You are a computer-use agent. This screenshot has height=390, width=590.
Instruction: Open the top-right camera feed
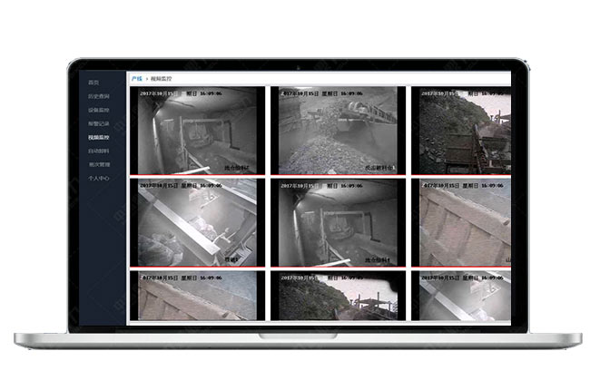click(461, 131)
